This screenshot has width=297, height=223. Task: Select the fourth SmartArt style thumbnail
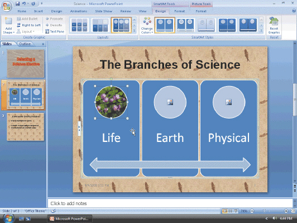227,25
